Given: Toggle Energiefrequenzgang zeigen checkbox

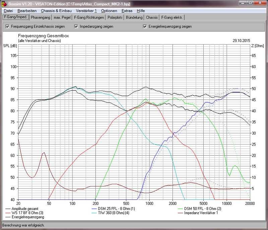Looking at the screenshot, I should [x=145, y=26].
